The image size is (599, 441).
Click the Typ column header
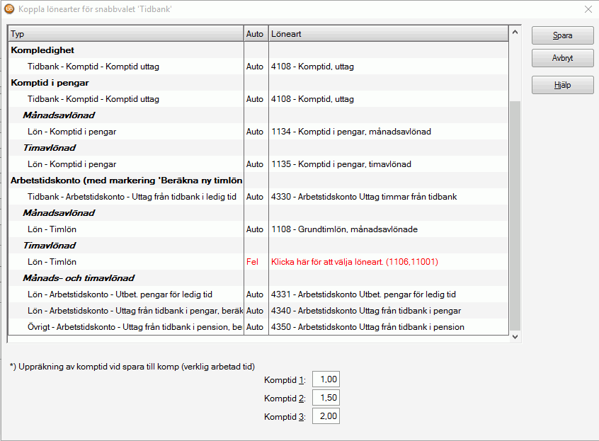(126, 33)
